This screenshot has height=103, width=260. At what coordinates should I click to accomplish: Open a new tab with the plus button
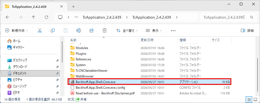click(x=74, y=7)
